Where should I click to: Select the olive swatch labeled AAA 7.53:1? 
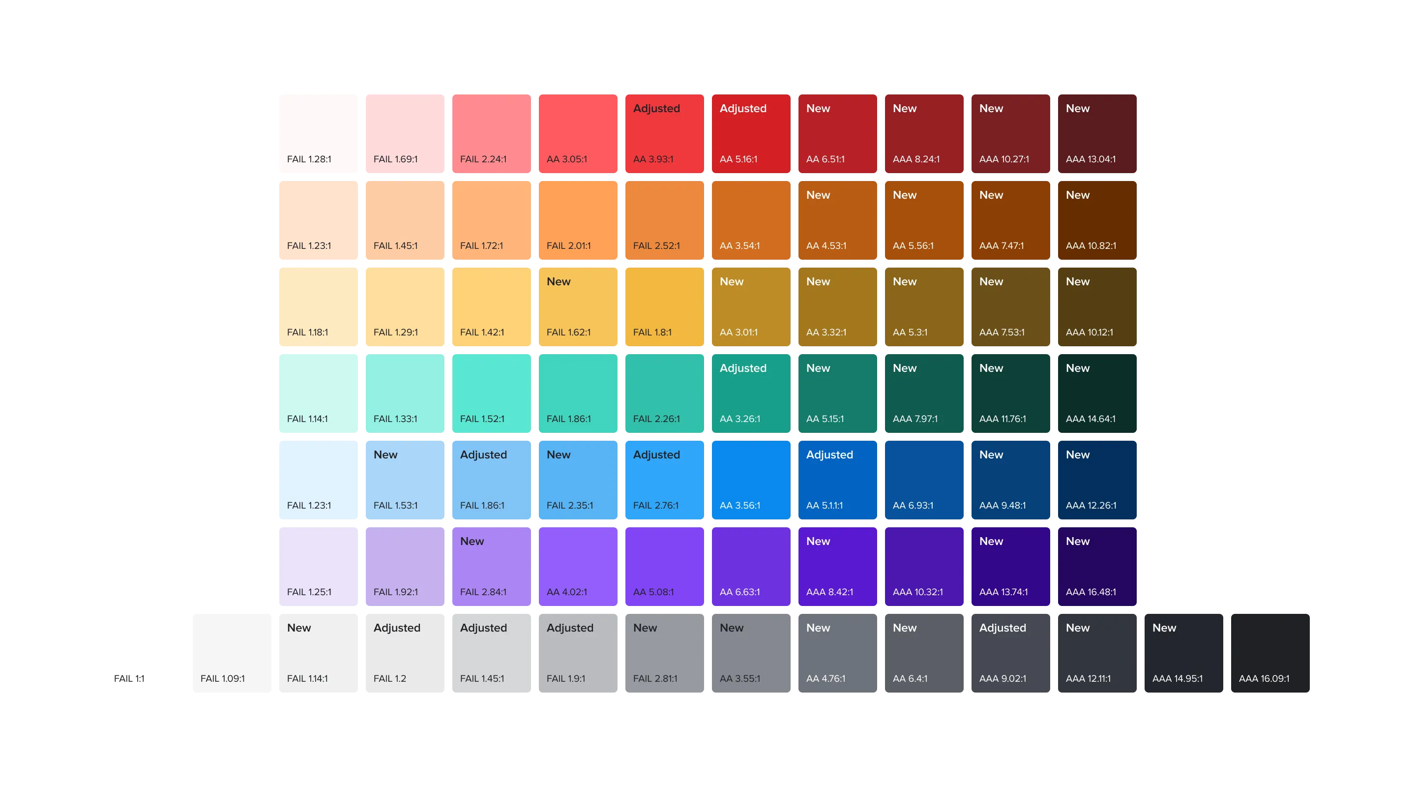[x=1010, y=306]
